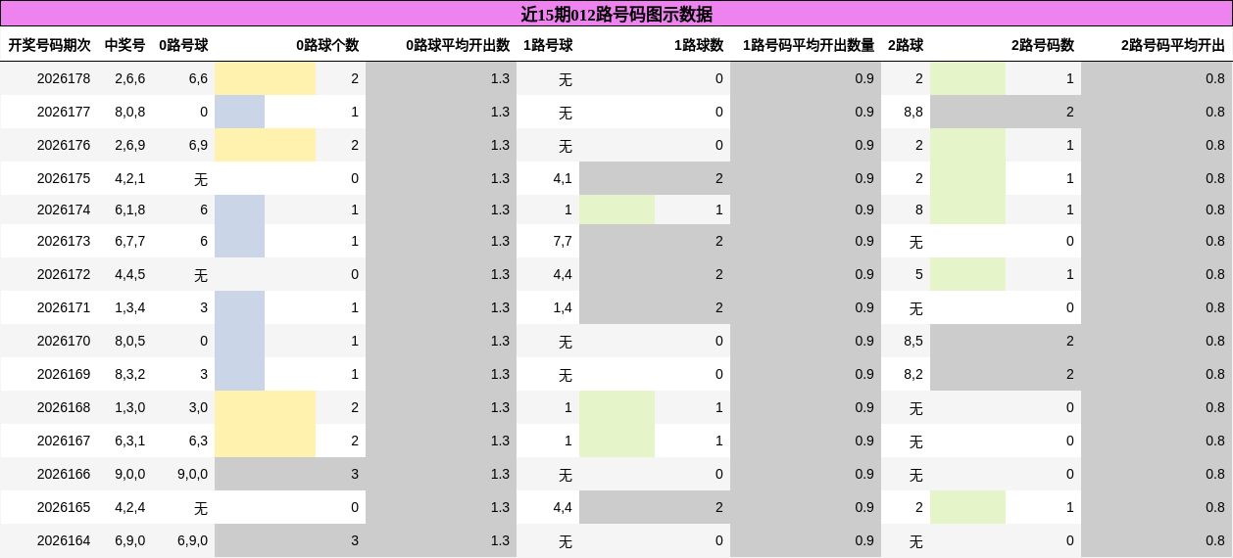The image size is (1233, 558).
Task: Select the 2路号码数 column header
Action: point(1043,45)
